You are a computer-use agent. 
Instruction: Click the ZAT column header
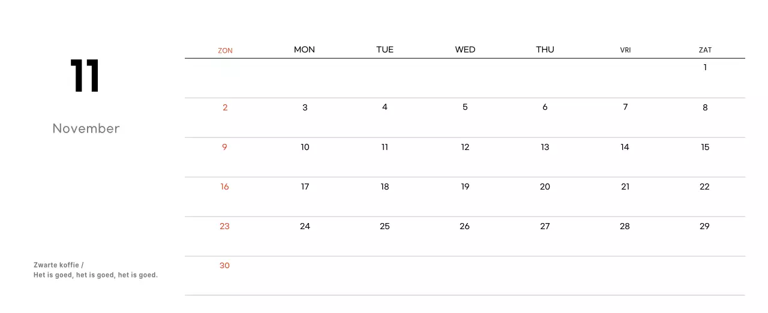pos(705,50)
